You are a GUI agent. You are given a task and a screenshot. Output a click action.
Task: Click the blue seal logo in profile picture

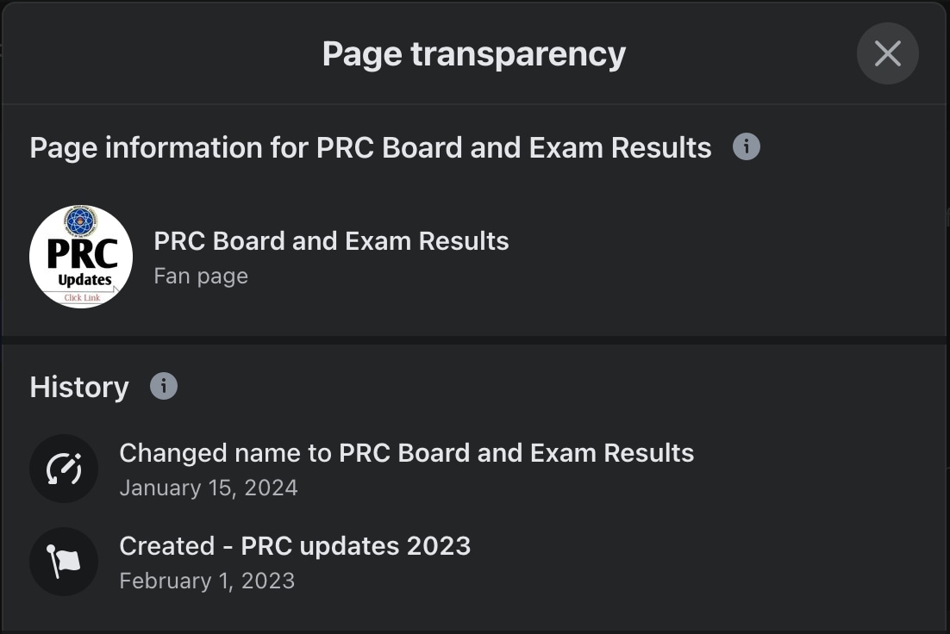81,221
